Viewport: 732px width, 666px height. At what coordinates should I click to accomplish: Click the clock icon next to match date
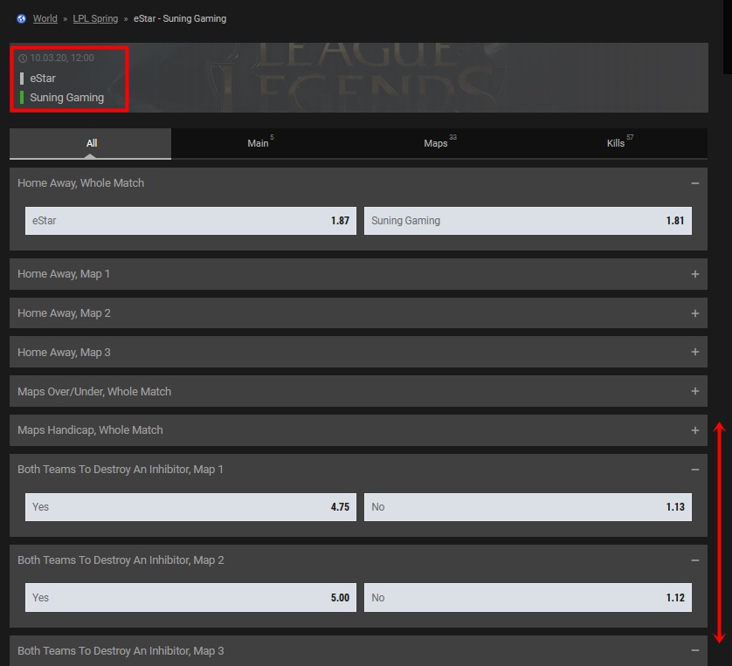point(23,58)
